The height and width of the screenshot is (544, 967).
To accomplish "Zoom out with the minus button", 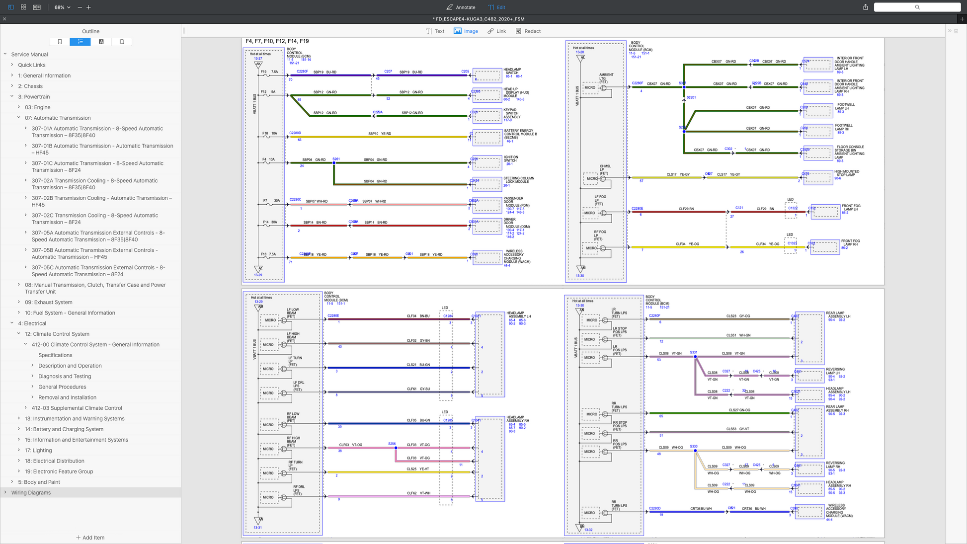I will [80, 7].
